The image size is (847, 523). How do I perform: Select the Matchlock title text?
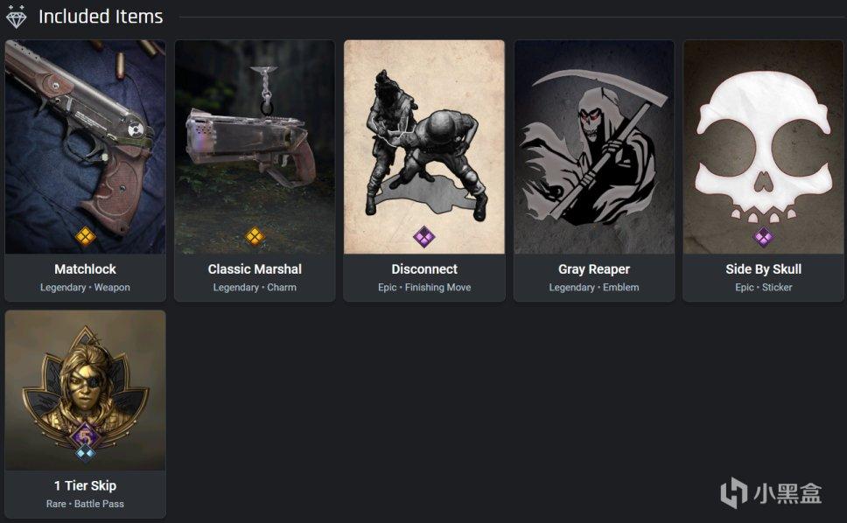coord(86,268)
